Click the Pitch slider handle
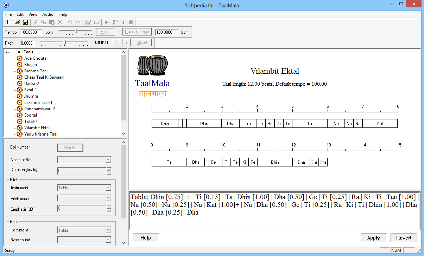 click(x=65, y=42)
